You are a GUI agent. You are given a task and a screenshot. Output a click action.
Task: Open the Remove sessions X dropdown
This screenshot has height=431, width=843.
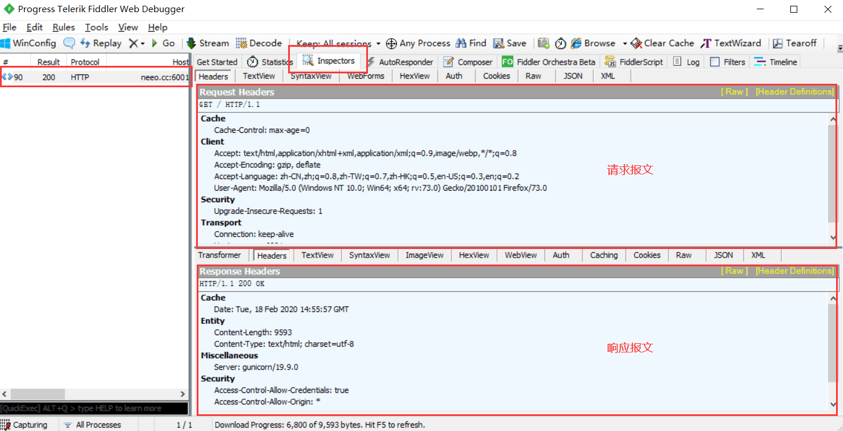click(x=137, y=43)
